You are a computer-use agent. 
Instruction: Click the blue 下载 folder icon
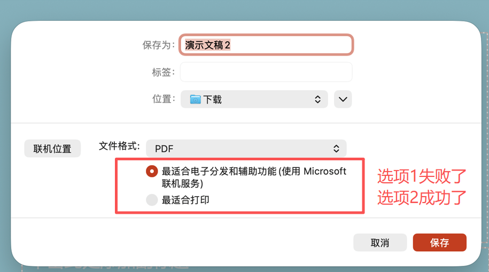(195, 99)
